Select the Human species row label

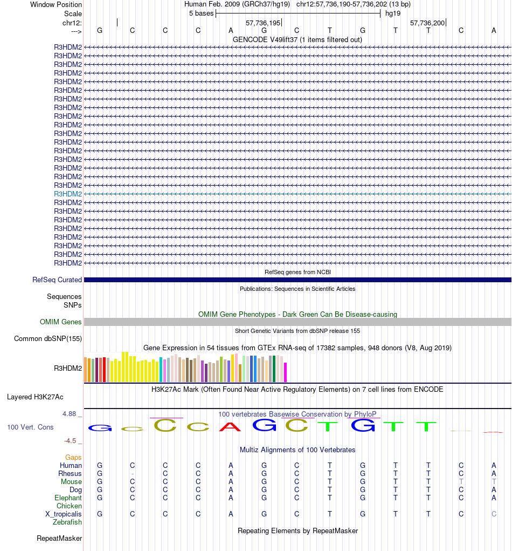(x=71, y=466)
